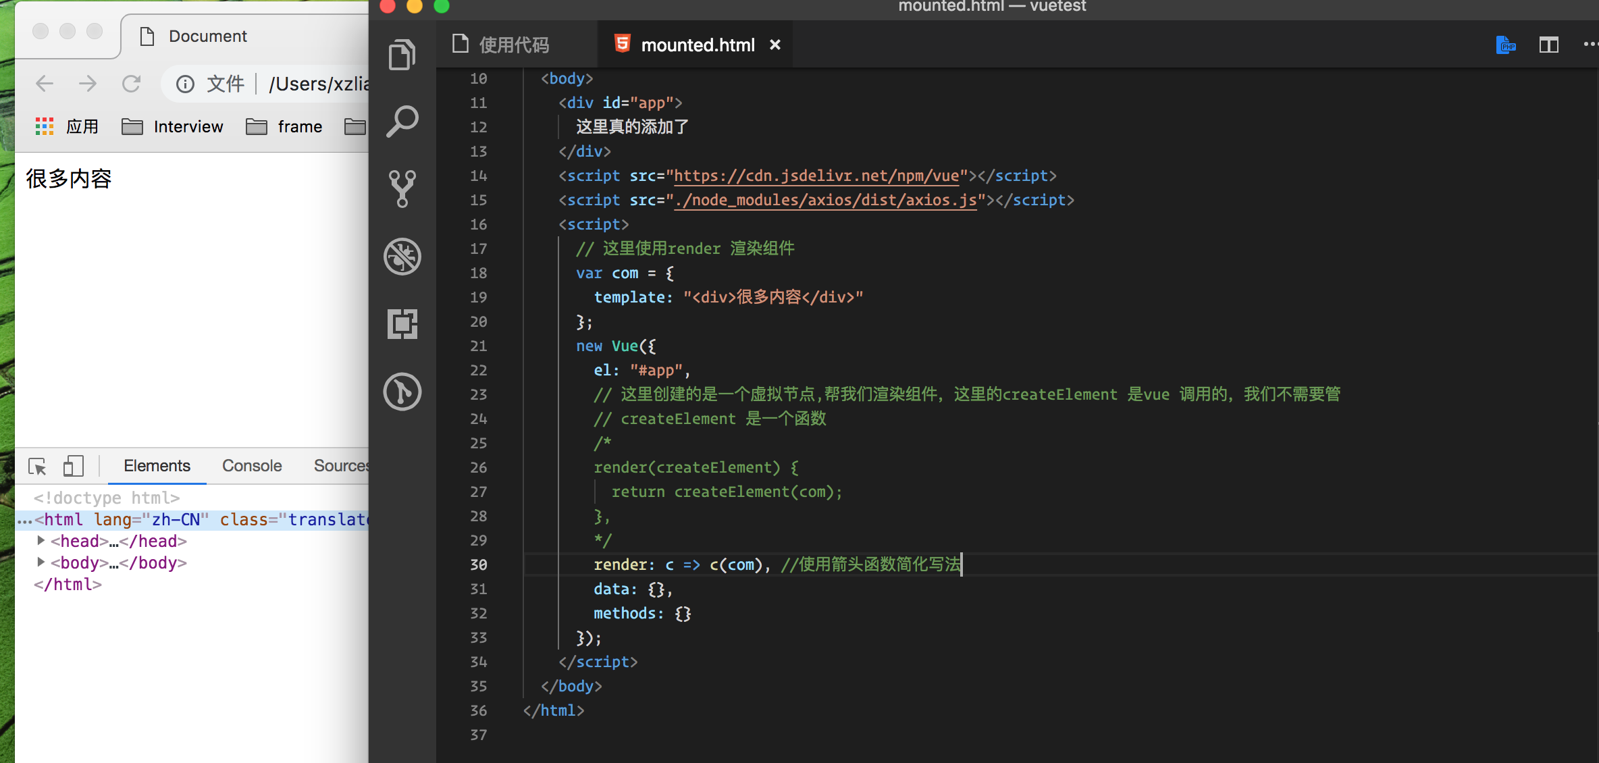Viewport: 1599px width, 763px height.
Task: Toggle device toolbar in DevTools
Action: coord(73,466)
